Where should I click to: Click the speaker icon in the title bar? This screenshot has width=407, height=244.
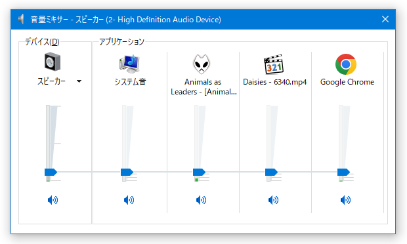tap(21, 19)
